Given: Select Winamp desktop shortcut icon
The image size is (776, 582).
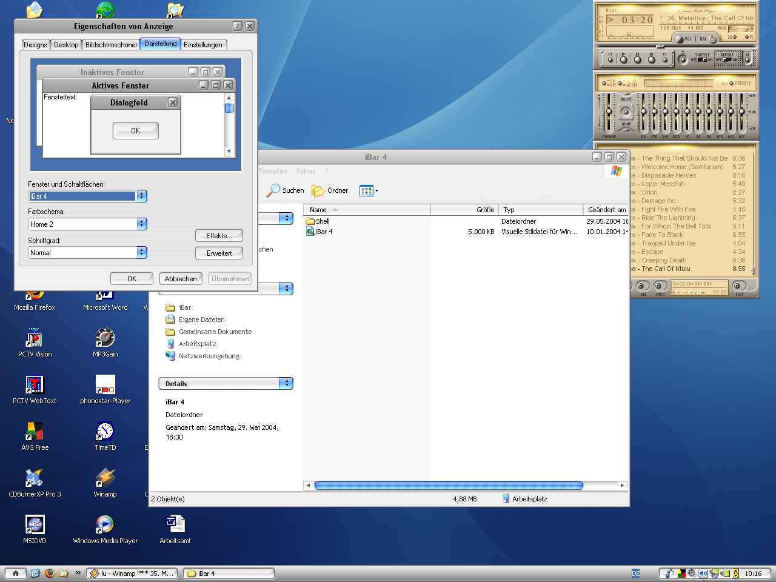Looking at the screenshot, I should coord(105,483).
